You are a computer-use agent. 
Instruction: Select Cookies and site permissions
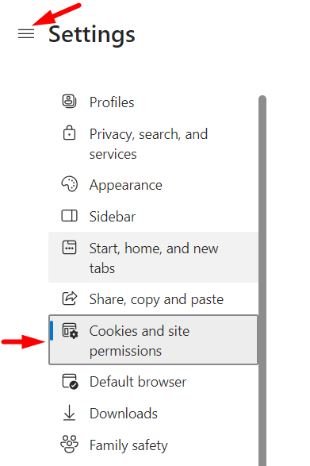[153, 340]
